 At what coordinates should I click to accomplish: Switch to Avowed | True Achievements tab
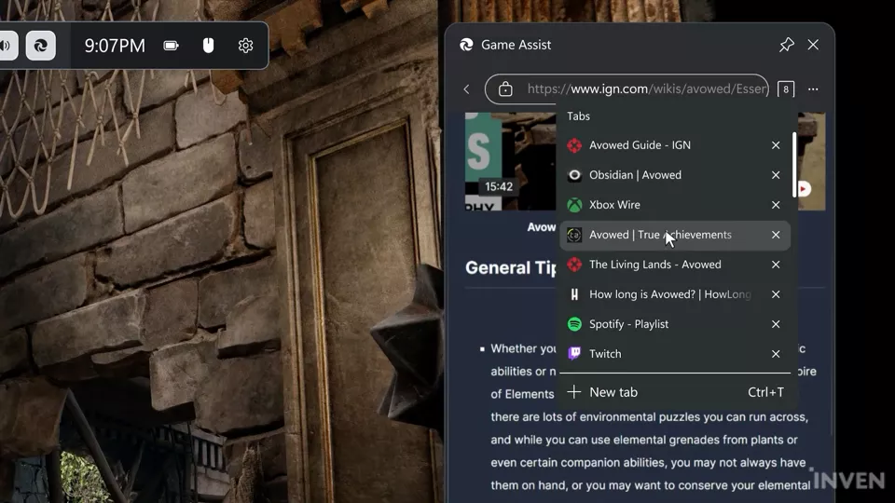tap(675, 235)
